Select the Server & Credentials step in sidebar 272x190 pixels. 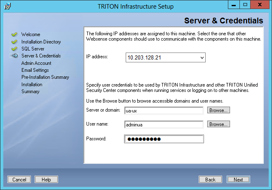tap(41, 56)
